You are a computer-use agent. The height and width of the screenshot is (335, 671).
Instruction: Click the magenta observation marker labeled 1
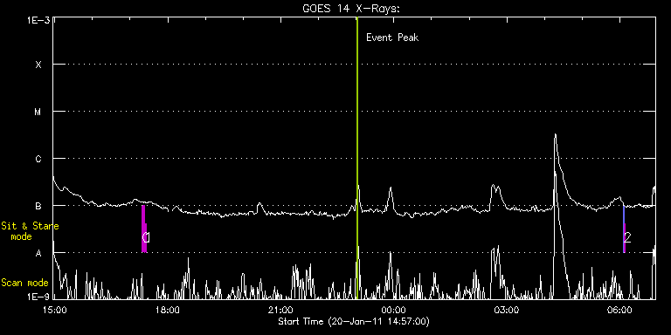[144, 229]
